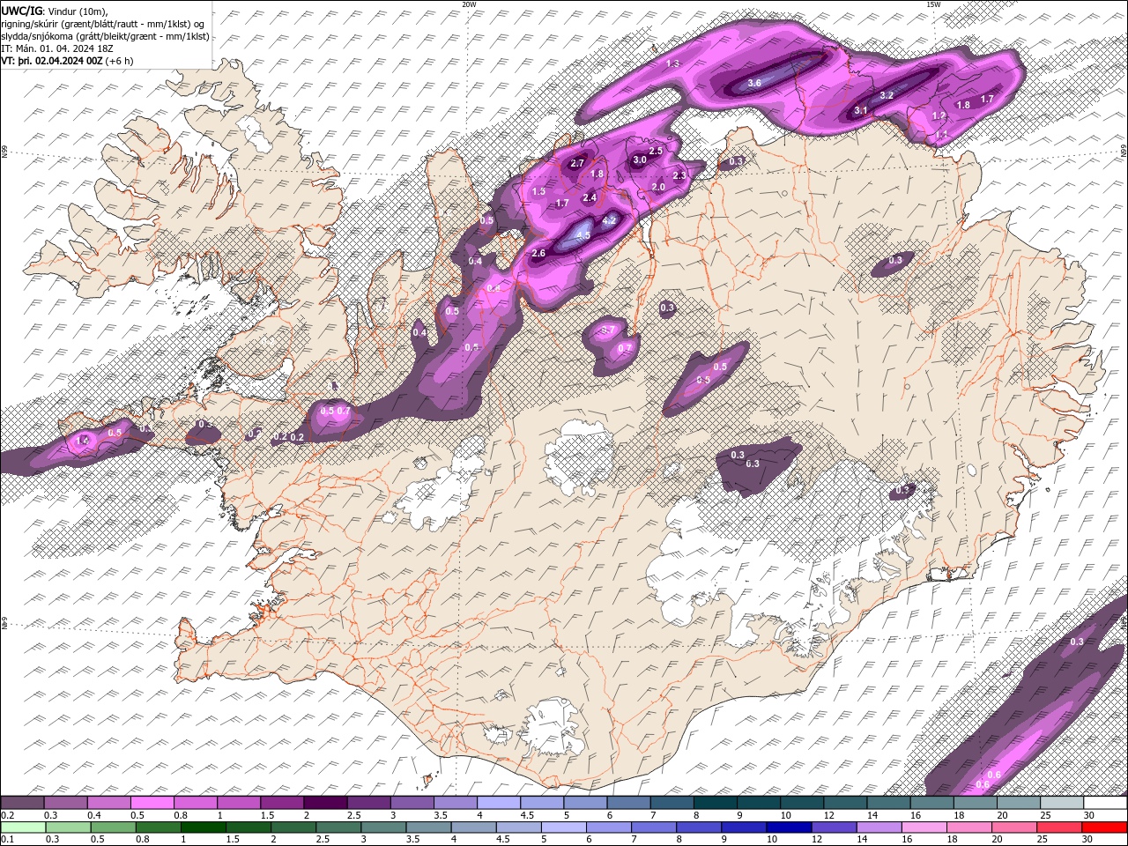Image resolution: width=1128 pixels, height=846 pixels.
Task: Select the 3.2 snowfall value on the map
Action: pyautogui.click(x=887, y=95)
